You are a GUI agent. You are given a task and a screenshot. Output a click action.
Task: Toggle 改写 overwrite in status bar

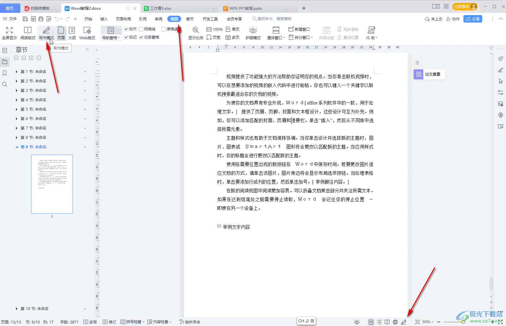tap(90, 322)
